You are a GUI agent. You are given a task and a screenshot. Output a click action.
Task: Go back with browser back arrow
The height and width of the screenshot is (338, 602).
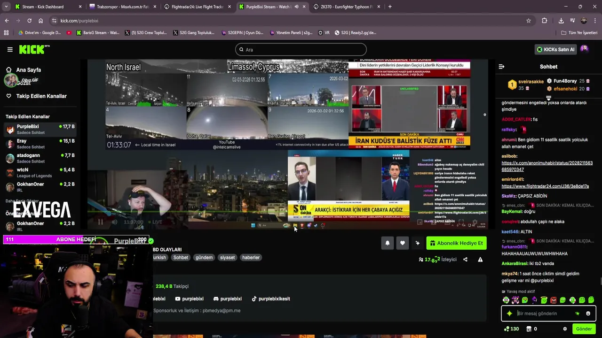[x=7, y=21]
